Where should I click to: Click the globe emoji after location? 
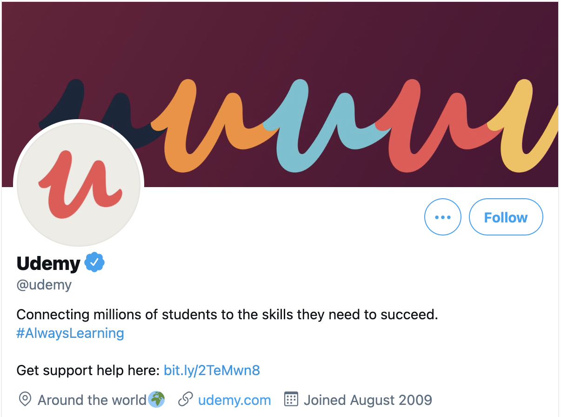pyautogui.click(x=156, y=399)
